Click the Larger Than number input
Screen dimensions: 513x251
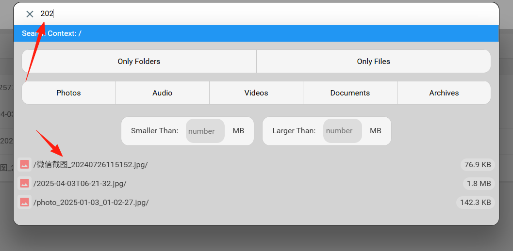343,131
